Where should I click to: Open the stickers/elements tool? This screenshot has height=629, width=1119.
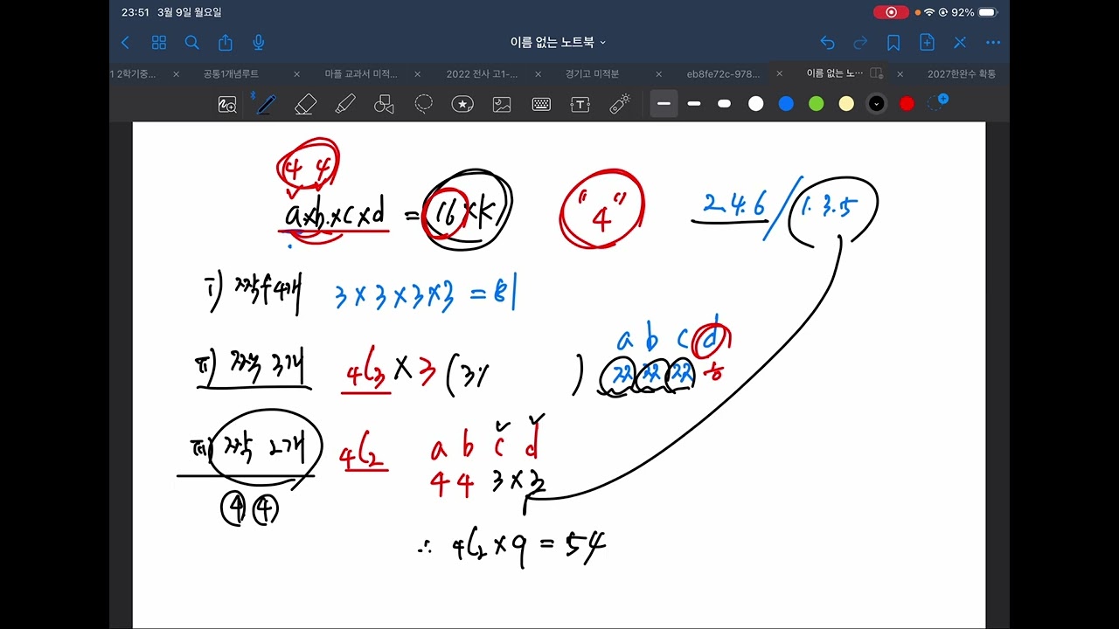click(x=462, y=105)
